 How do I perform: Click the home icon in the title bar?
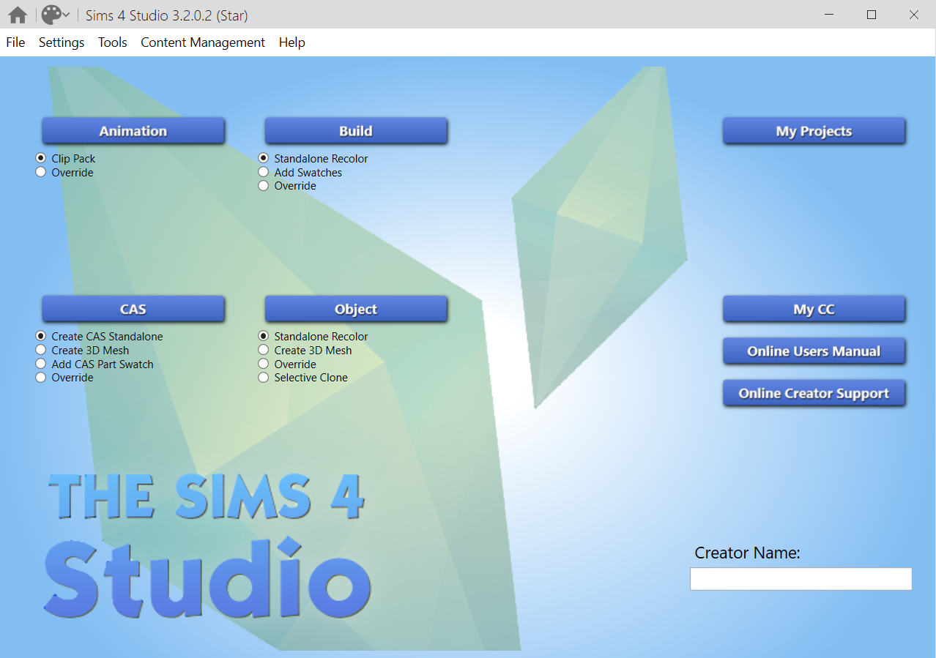point(17,15)
